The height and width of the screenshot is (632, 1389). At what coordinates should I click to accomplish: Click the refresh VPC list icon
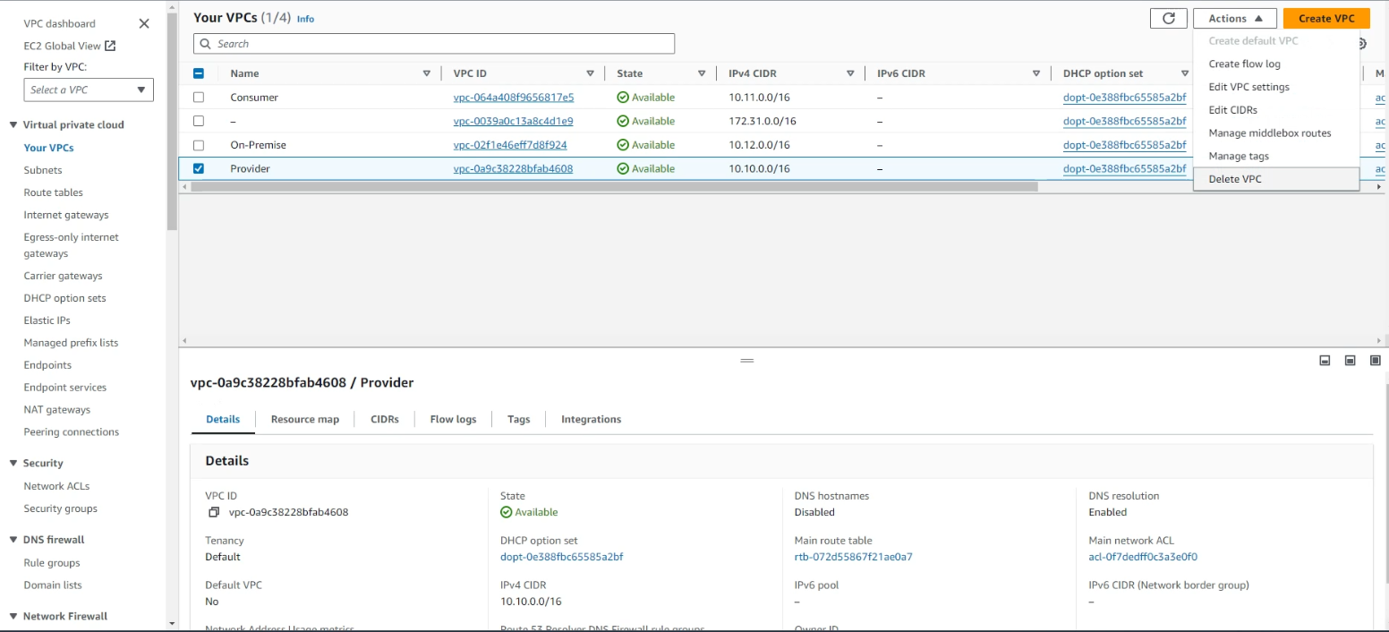[x=1168, y=19]
